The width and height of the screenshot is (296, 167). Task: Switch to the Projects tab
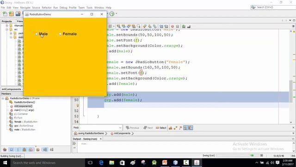[x=6, y=21]
